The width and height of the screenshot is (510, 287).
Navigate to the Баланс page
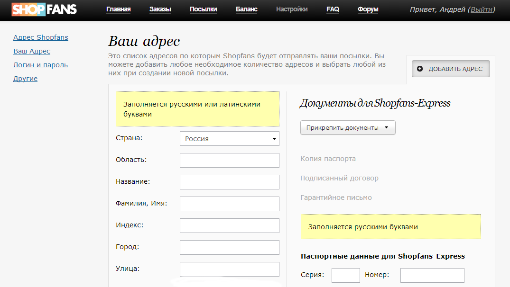[247, 9]
